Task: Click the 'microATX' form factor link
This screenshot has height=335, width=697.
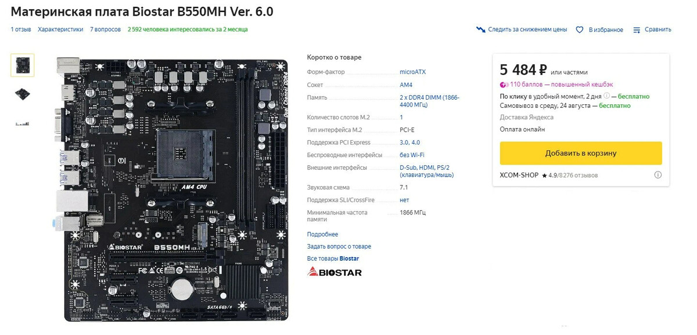Action: point(413,72)
